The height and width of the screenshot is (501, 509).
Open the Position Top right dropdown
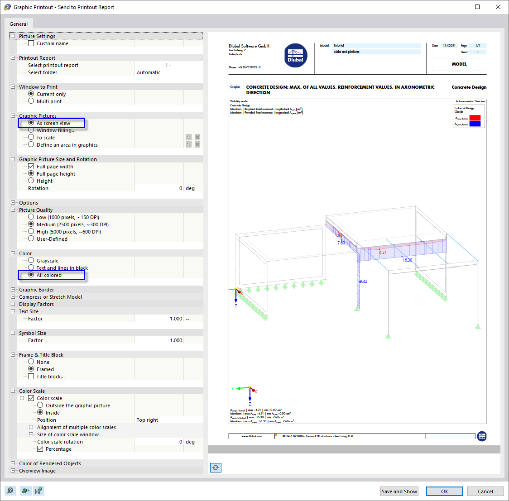click(169, 420)
